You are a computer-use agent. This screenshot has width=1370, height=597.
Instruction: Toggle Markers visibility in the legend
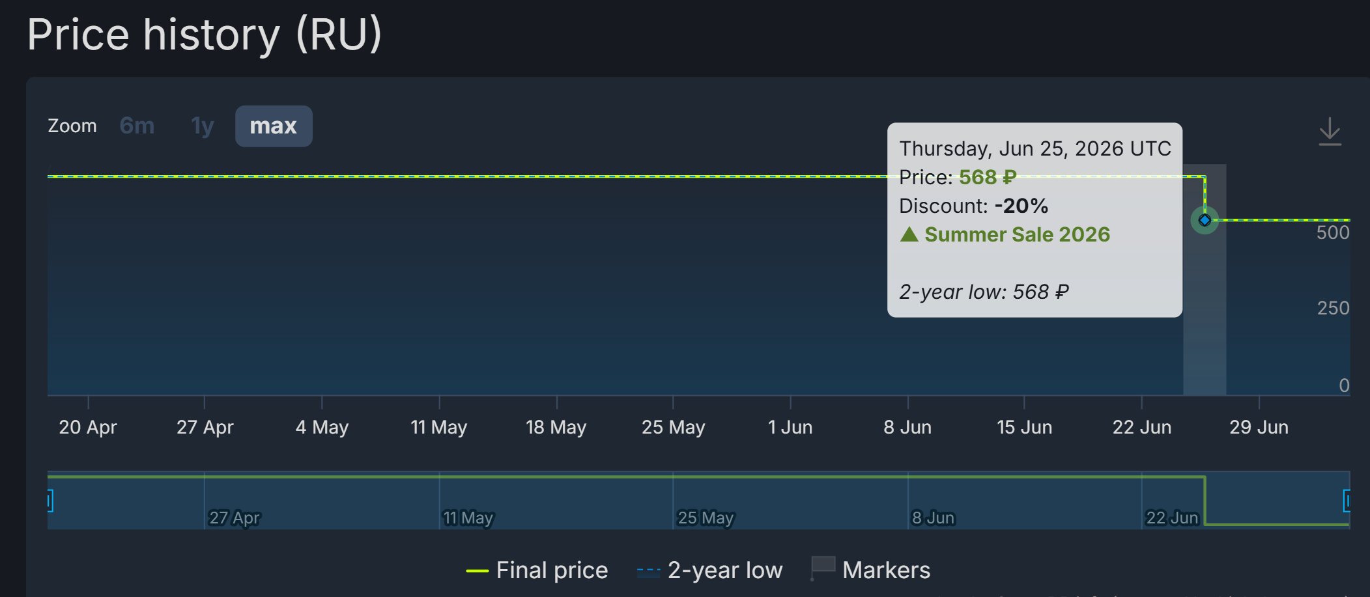870,570
